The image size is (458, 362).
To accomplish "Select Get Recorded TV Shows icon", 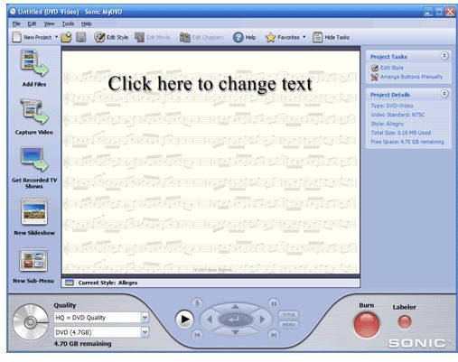I will pyautogui.click(x=34, y=159).
